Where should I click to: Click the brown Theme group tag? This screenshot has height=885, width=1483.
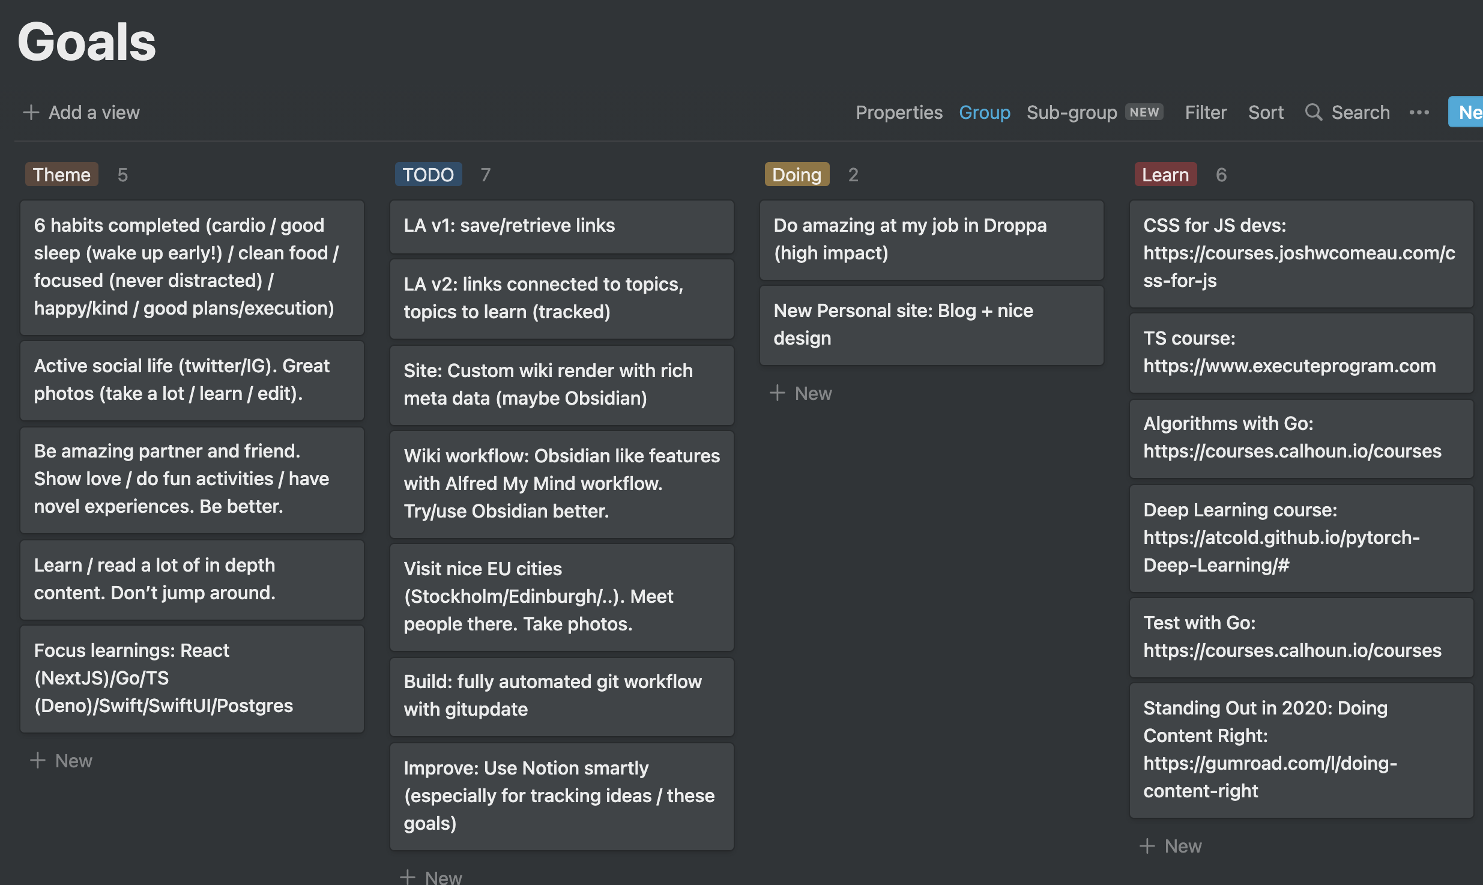[61, 175]
